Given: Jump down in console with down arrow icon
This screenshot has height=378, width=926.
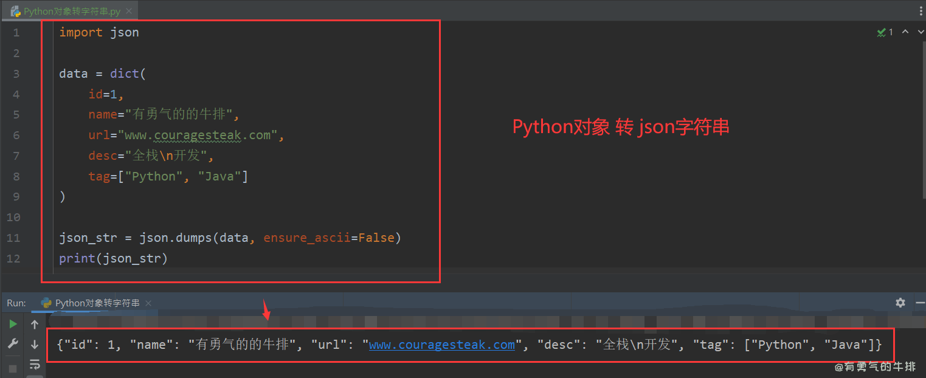Looking at the screenshot, I should (x=35, y=345).
